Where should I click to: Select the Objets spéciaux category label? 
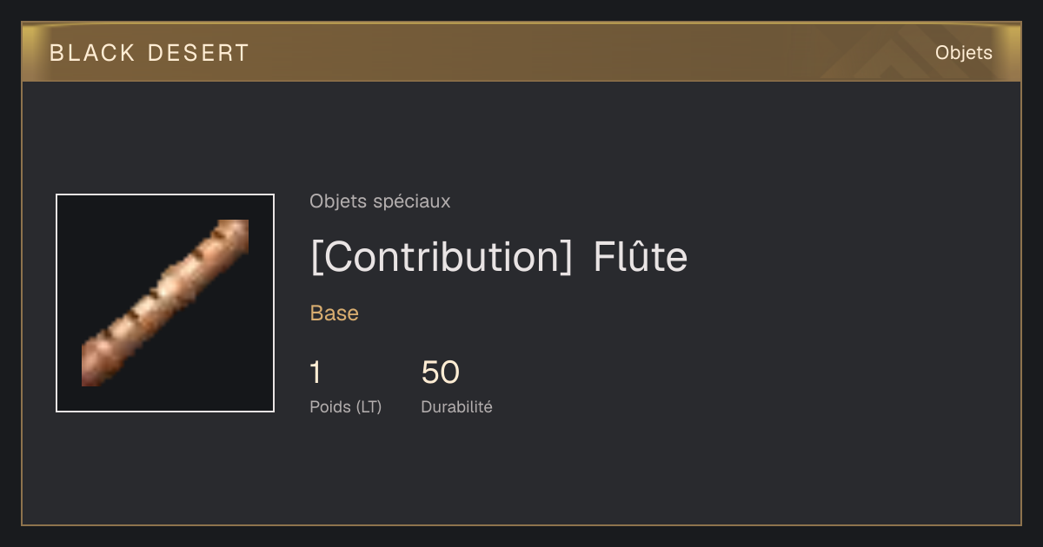click(380, 201)
